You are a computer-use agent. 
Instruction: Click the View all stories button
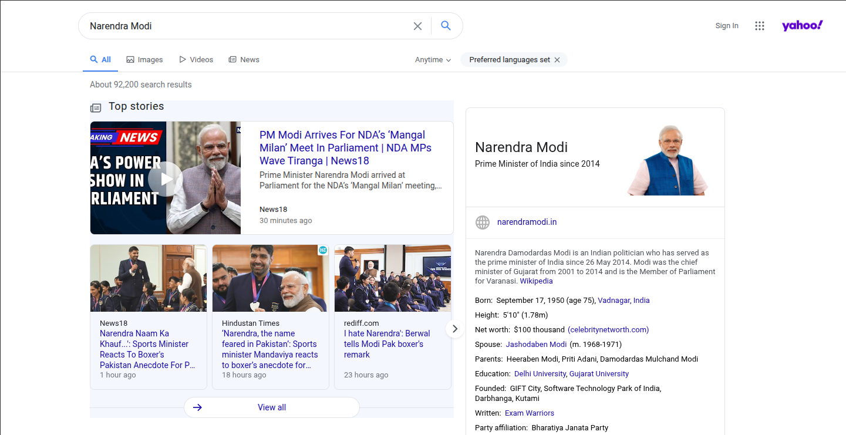[x=271, y=407]
